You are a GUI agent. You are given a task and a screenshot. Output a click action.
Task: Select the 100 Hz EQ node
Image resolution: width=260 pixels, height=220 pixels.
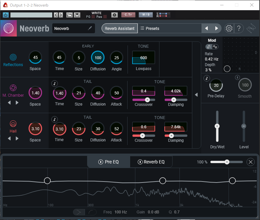[47, 181]
